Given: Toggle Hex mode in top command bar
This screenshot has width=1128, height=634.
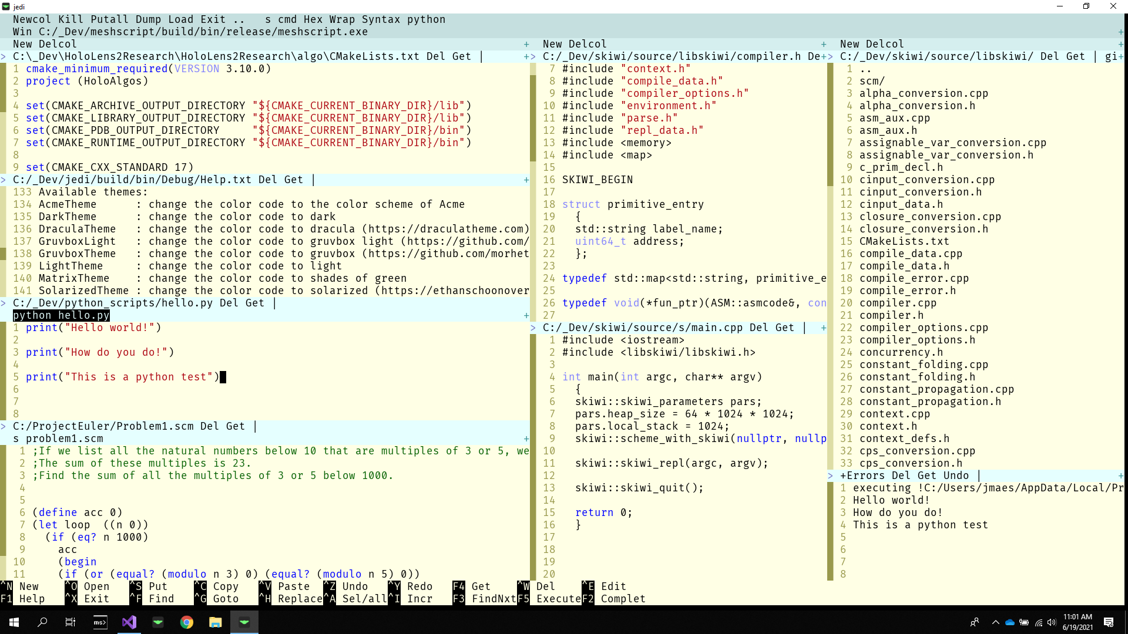Looking at the screenshot, I should pos(313,19).
